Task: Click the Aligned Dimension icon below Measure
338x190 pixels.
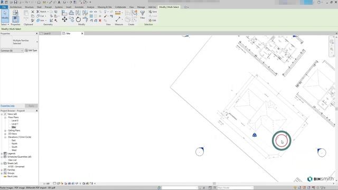Action: [118, 20]
